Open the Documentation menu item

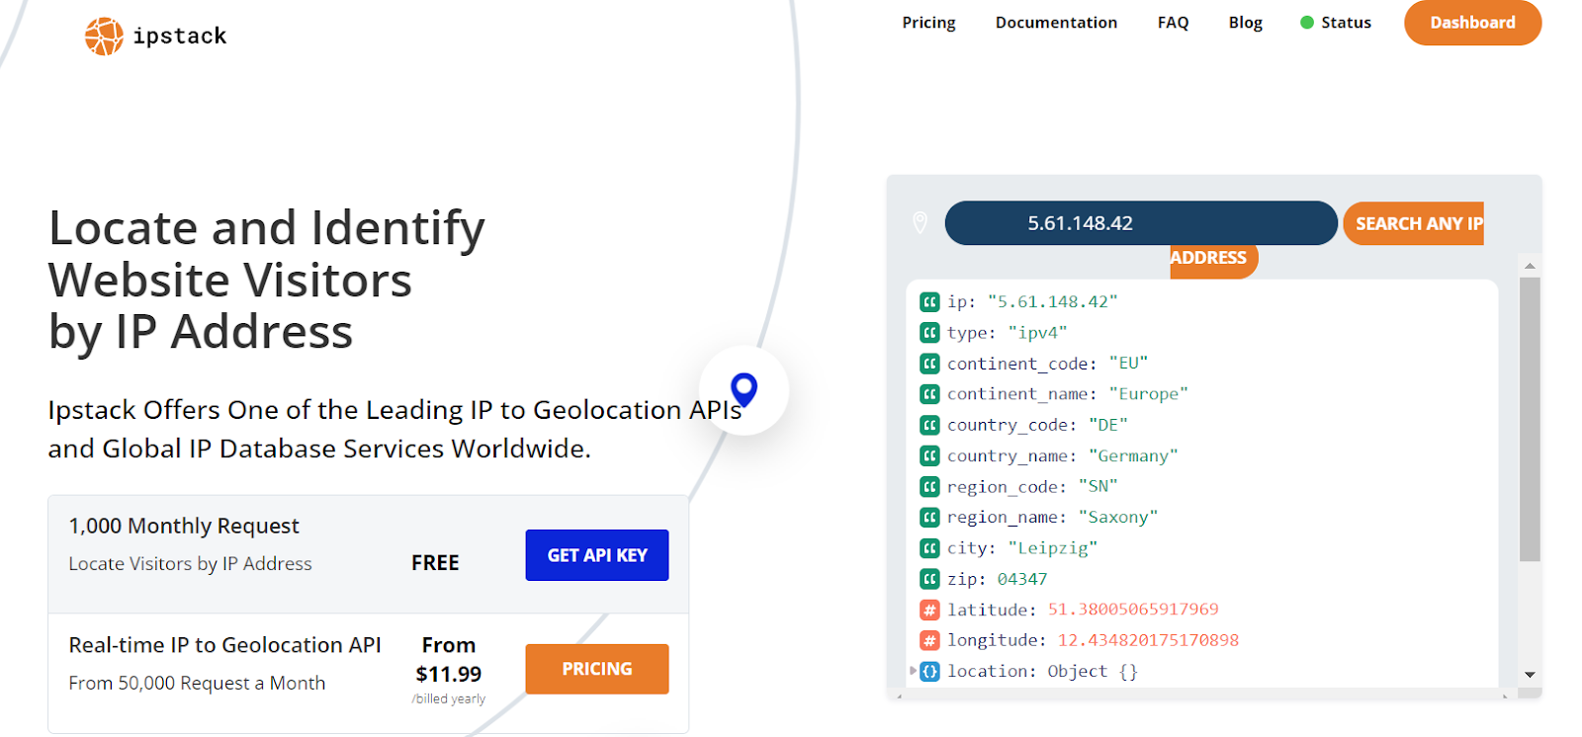coord(1056,23)
